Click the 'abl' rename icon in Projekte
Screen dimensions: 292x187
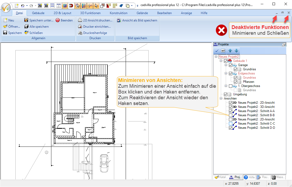223,51
